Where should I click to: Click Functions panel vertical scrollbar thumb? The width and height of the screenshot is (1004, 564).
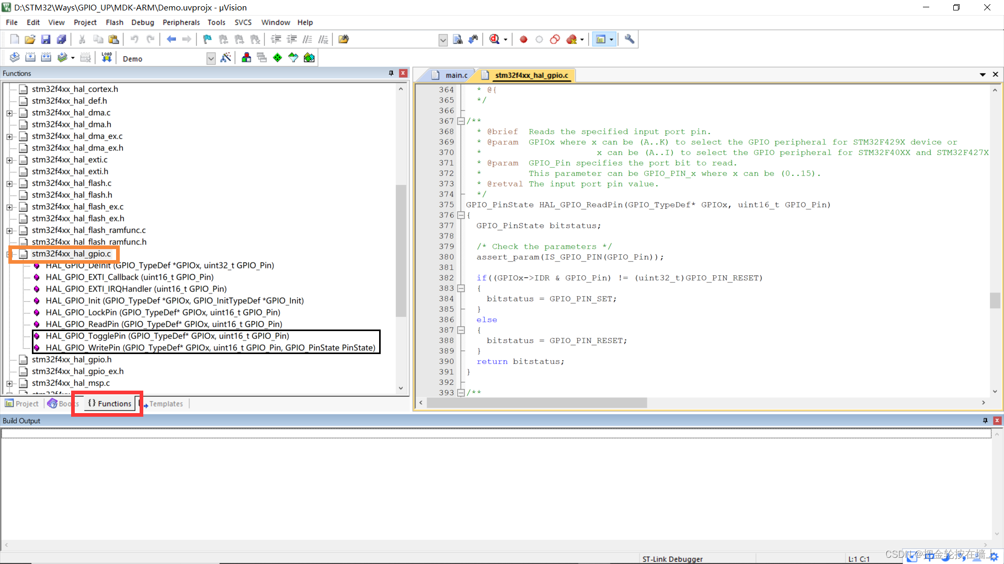click(x=401, y=251)
